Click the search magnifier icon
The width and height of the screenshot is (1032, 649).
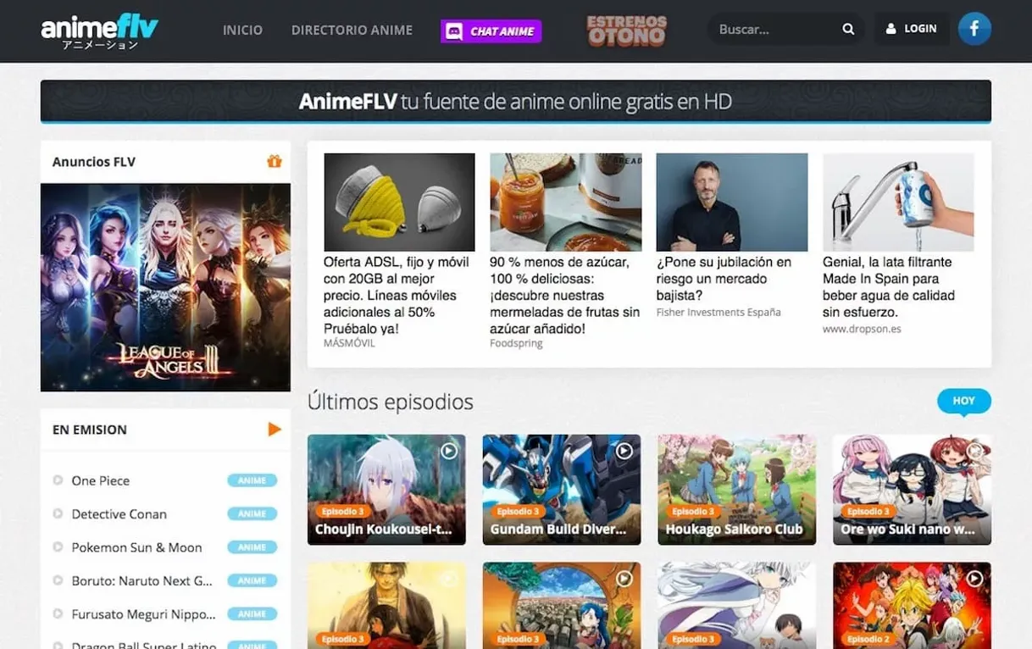pos(847,28)
